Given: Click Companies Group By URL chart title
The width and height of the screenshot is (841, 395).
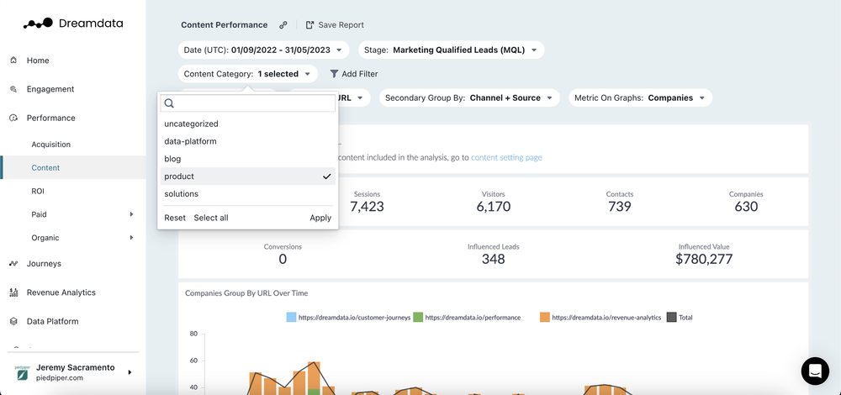Looking at the screenshot, I should pyautogui.click(x=246, y=293).
